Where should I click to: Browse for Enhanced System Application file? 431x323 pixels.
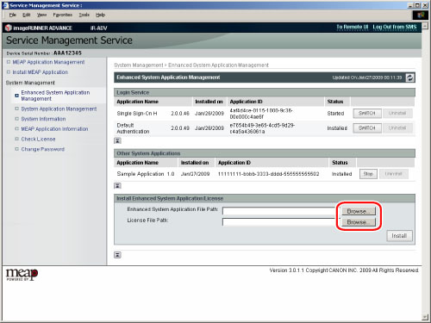[359, 211]
